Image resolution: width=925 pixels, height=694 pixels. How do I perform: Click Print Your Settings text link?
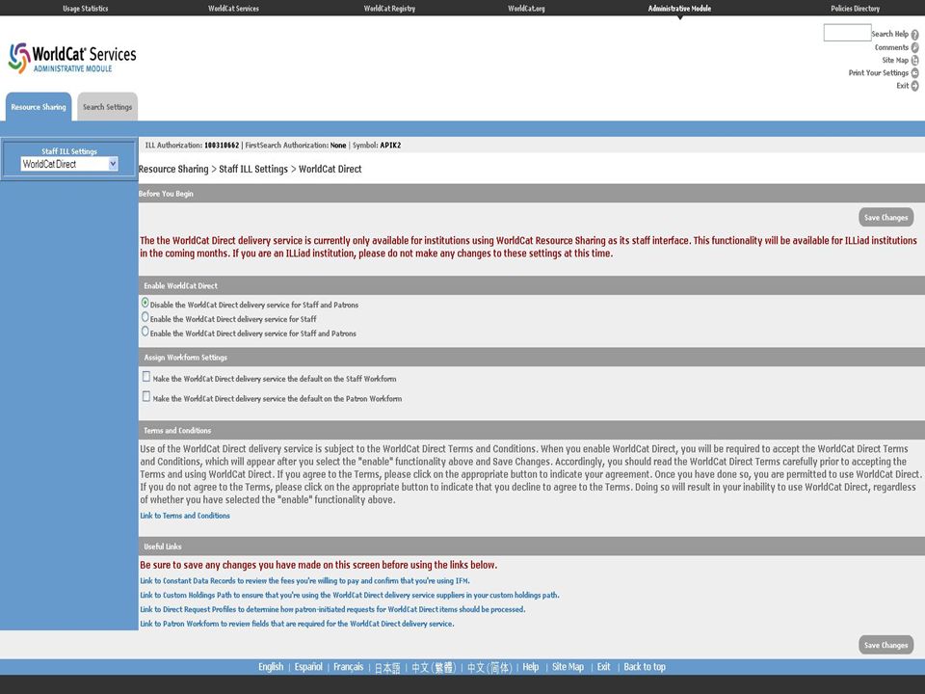pos(879,73)
